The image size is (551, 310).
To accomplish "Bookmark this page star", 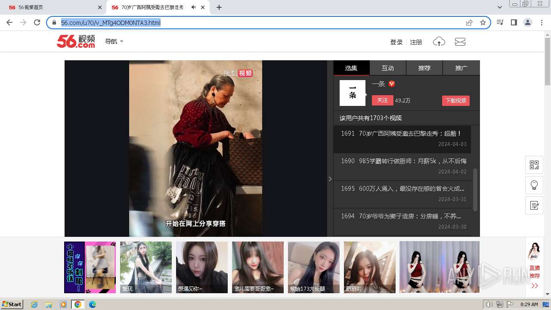I will (x=483, y=22).
